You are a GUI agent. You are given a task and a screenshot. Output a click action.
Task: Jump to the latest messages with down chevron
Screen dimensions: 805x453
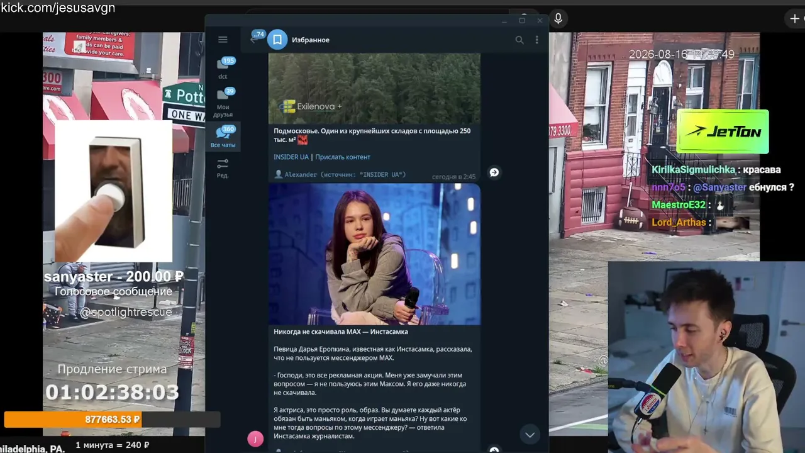click(x=530, y=435)
